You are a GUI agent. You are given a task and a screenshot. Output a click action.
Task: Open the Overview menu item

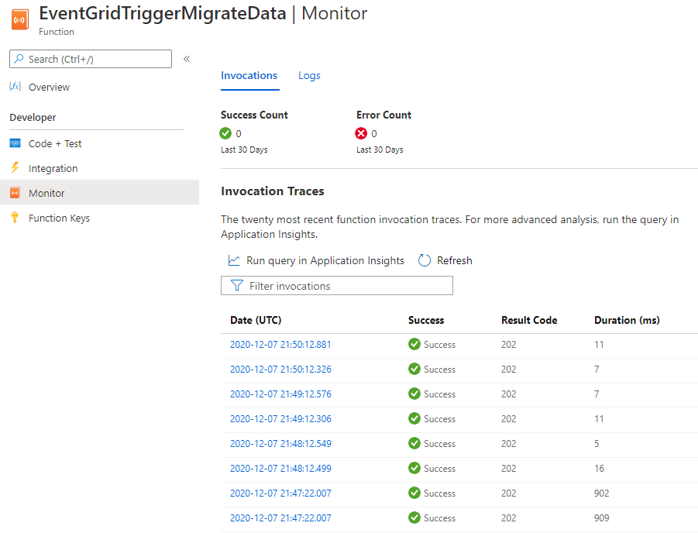pyautogui.click(x=49, y=88)
